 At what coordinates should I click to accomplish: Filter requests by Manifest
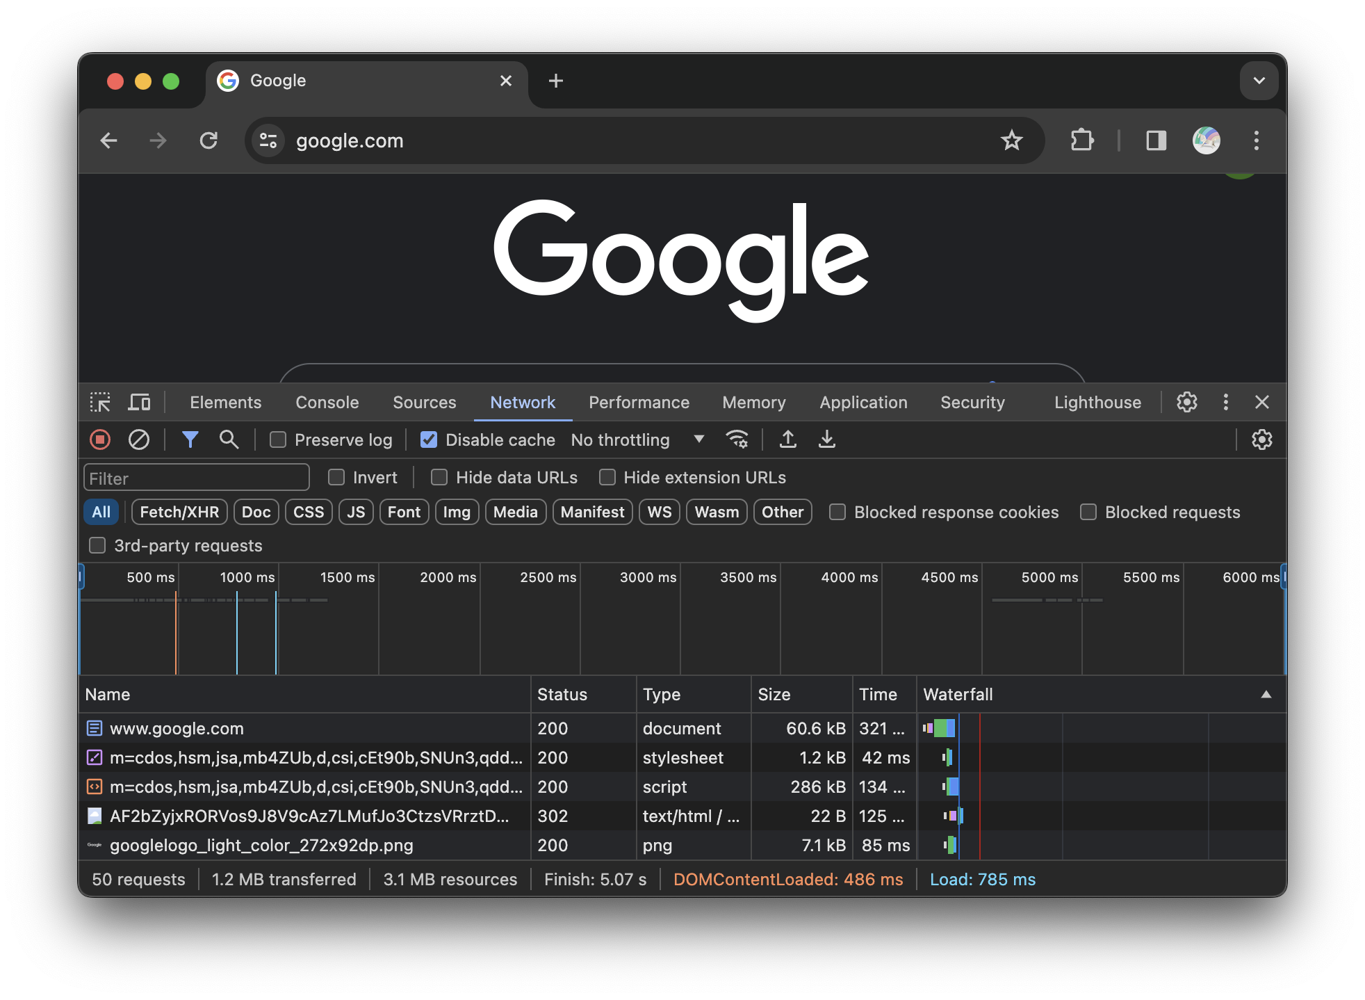(x=592, y=512)
